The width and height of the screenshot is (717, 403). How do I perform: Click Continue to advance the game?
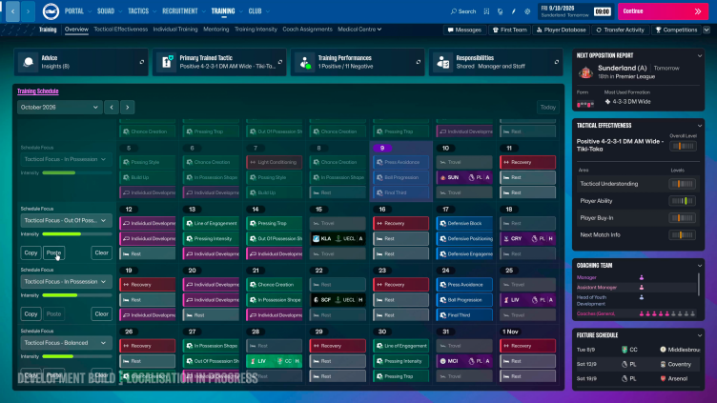[663, 11]
